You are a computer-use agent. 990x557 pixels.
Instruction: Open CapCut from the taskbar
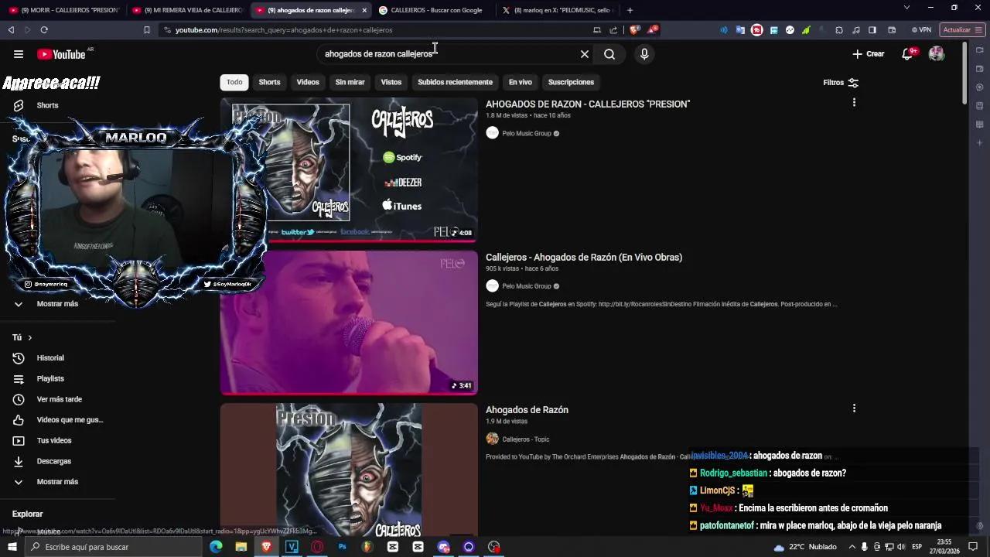point(392,547)
